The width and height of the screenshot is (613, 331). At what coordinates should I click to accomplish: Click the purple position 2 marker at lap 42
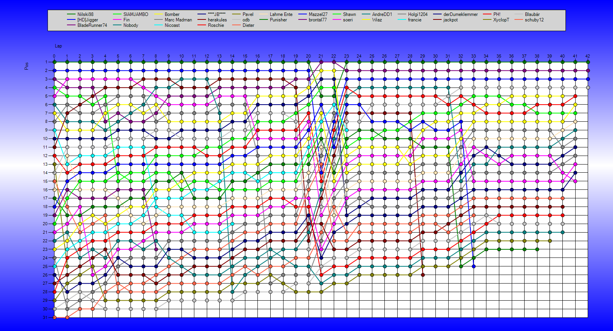[x=588, y=70]
